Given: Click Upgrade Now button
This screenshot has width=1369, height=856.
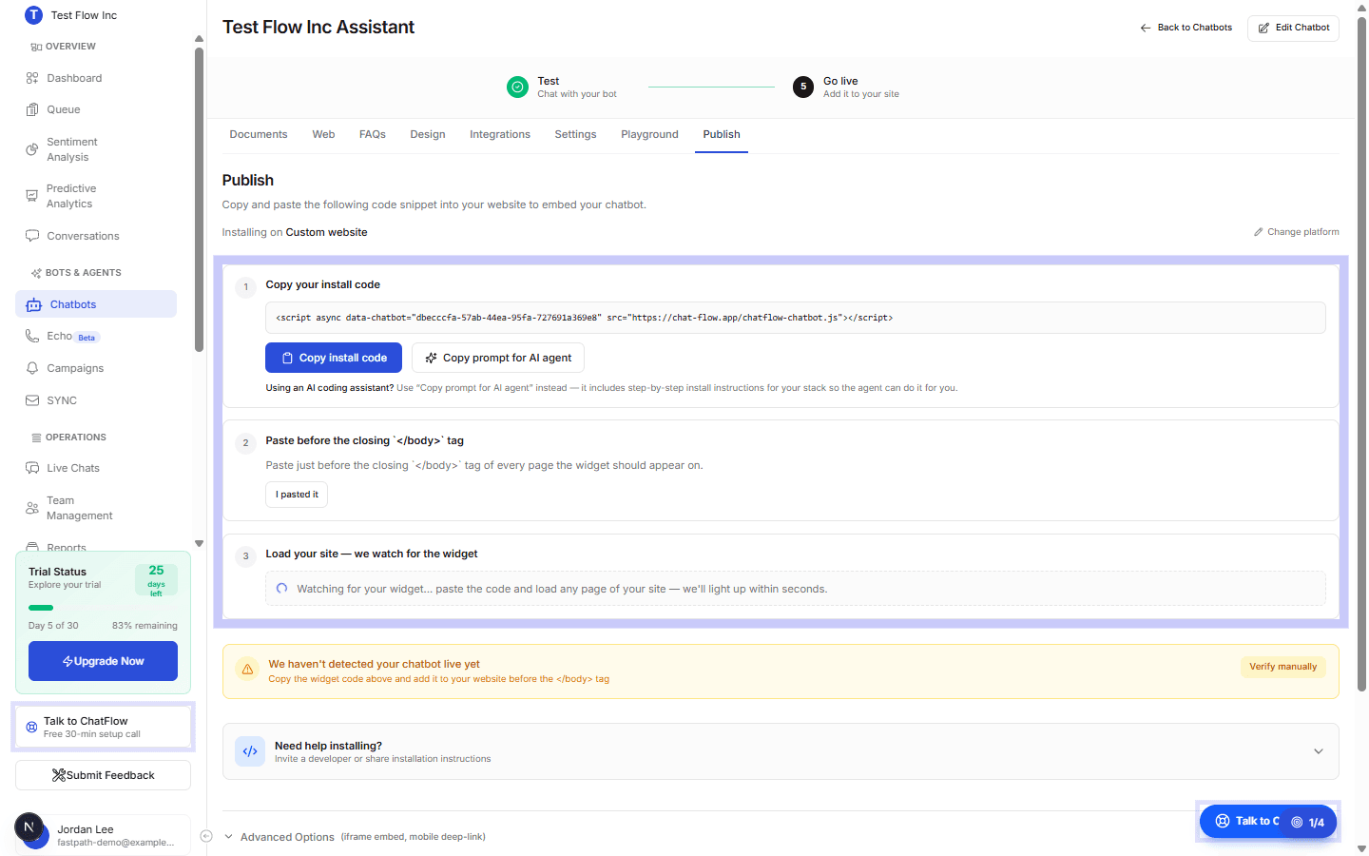Looking at the screenshot, I should 103,661.
